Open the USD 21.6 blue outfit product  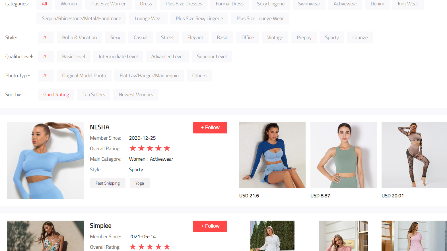pos(272,155)
